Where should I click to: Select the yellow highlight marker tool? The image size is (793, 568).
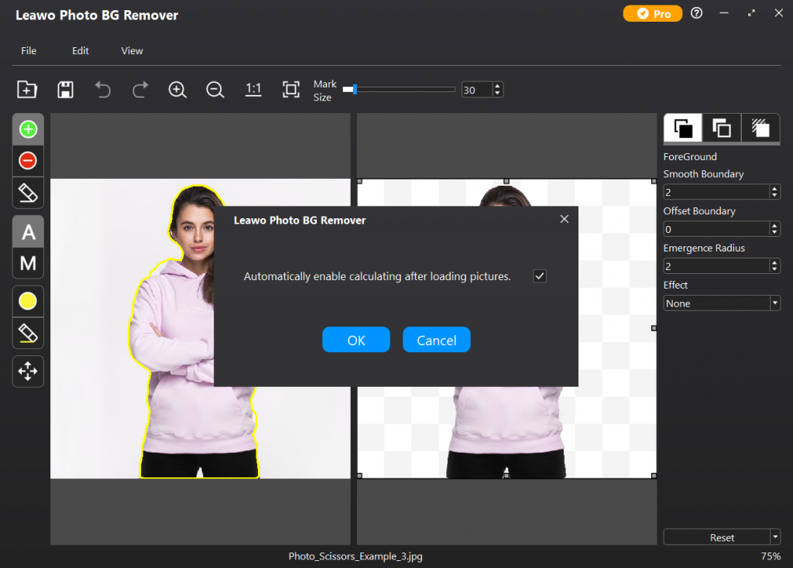pos(28,301)
